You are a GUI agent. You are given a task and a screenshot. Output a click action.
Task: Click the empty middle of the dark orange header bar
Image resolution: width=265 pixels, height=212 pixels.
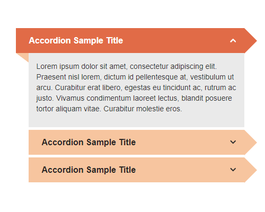tap(176, 41)
